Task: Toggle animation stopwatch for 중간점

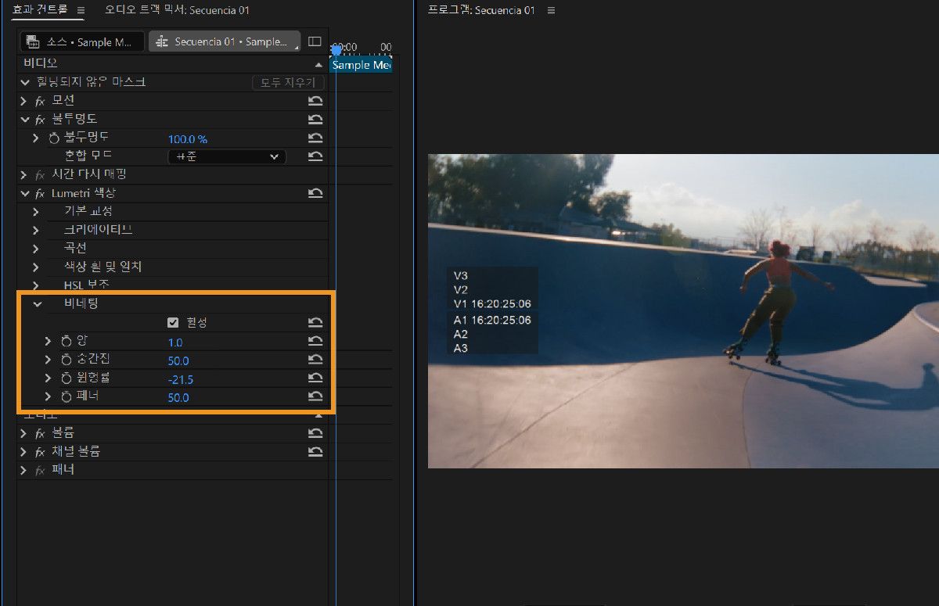Action: (67, 360)
